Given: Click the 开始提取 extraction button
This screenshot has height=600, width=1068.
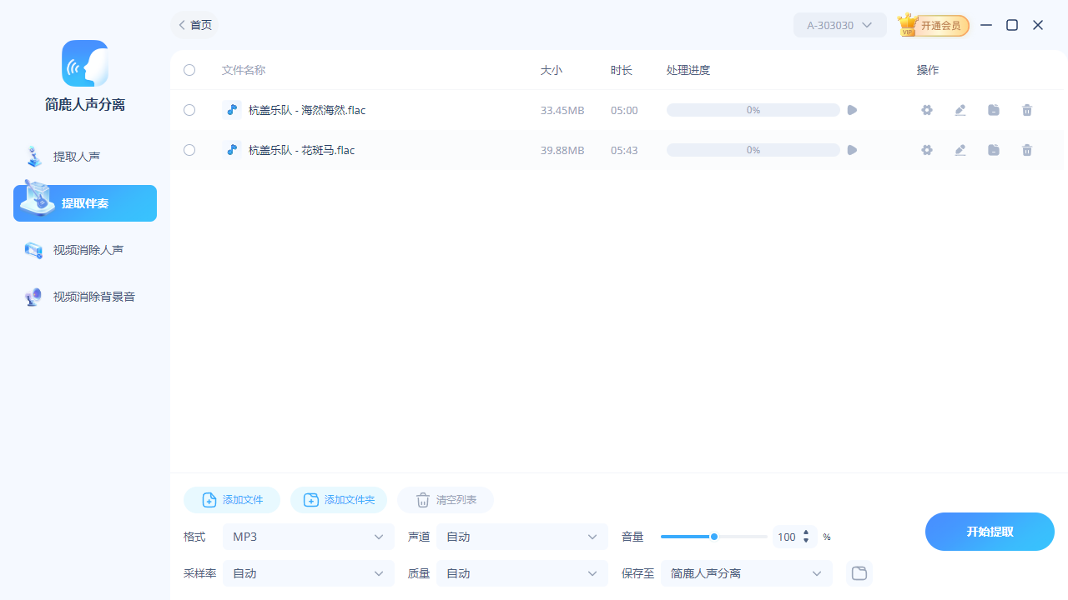Looking at the screenshot, I should click(x=989, y=531).
